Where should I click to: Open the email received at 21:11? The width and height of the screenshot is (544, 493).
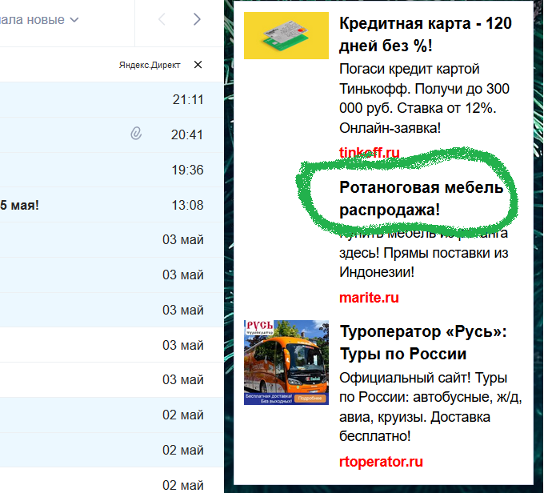[112, 100]
